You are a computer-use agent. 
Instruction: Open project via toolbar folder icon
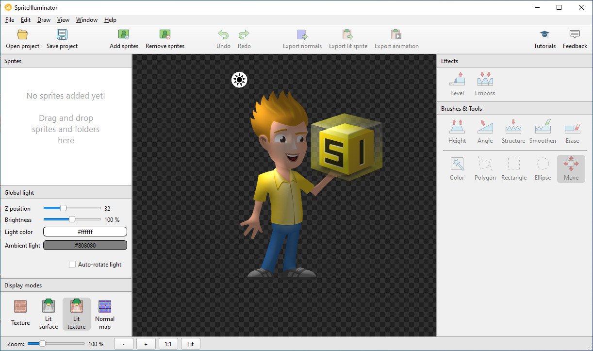pos(22,35)
